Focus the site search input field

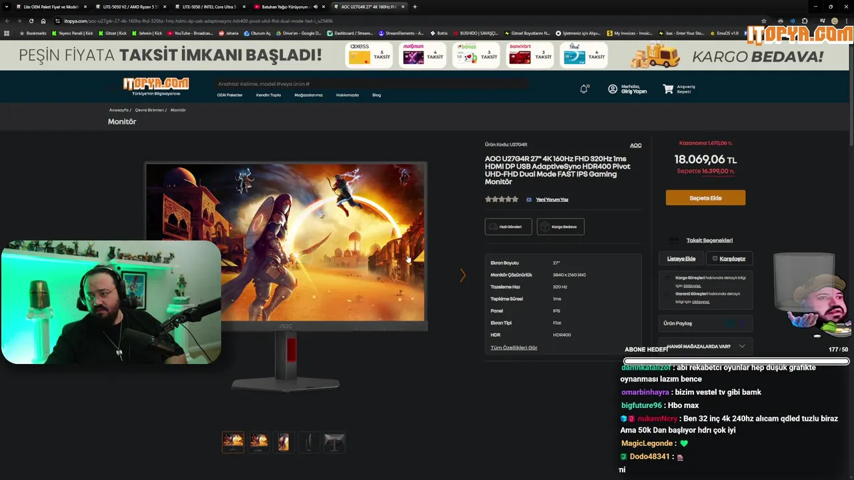point(371,84)
